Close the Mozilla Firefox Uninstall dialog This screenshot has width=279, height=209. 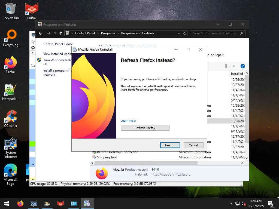click(201, 50)
